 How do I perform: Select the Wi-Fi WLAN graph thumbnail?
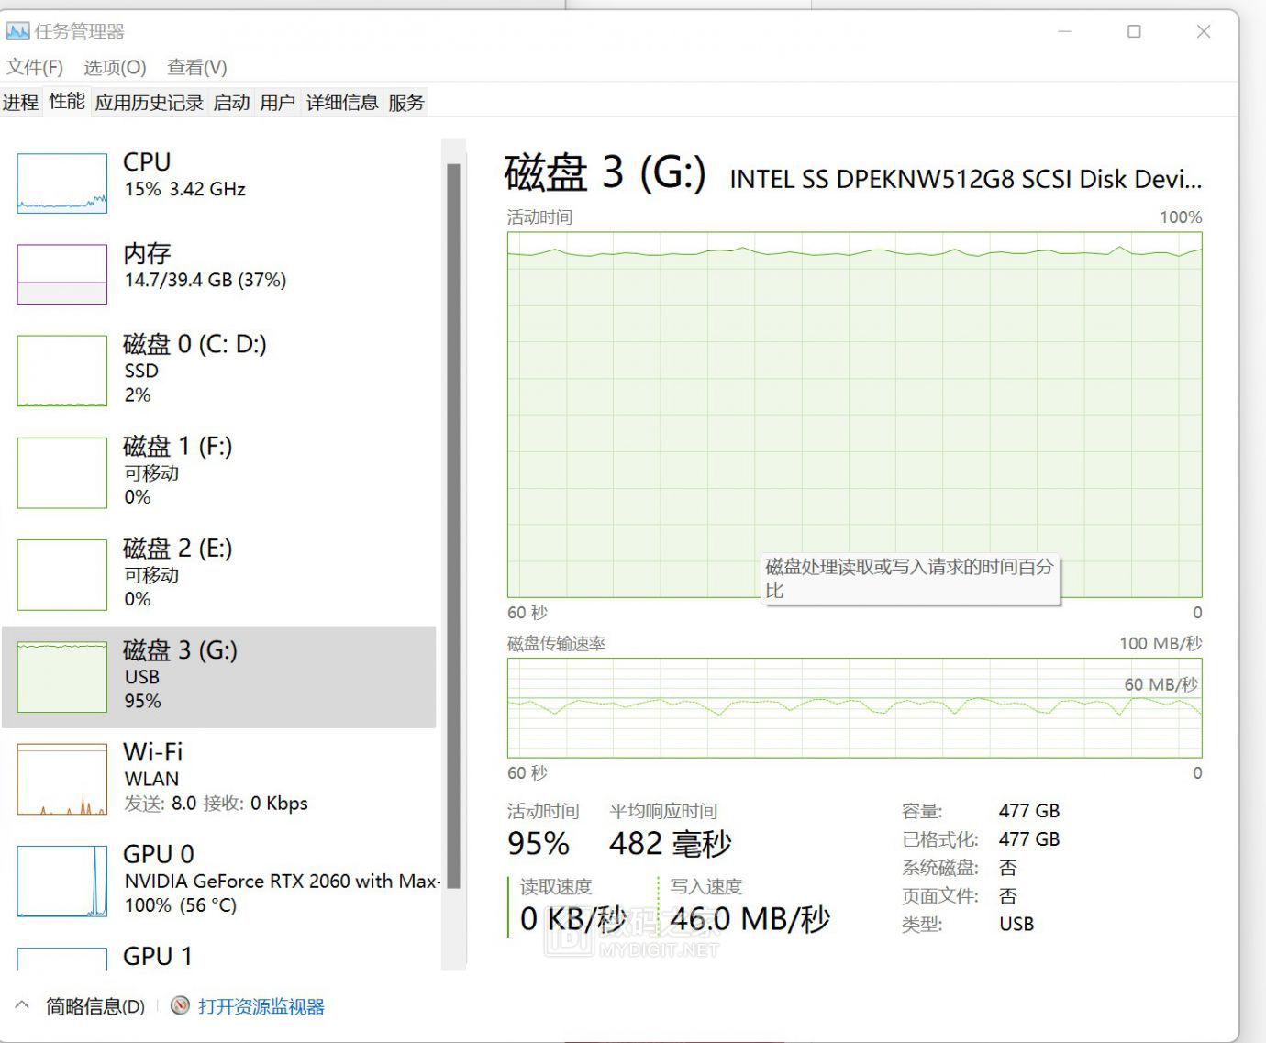tap(62, 779)
